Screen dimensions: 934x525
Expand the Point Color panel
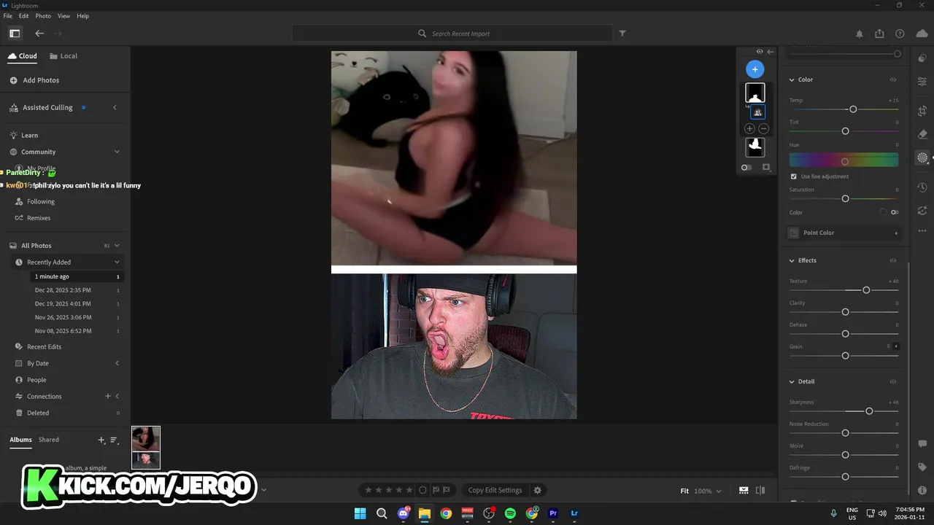pos(896,233)
